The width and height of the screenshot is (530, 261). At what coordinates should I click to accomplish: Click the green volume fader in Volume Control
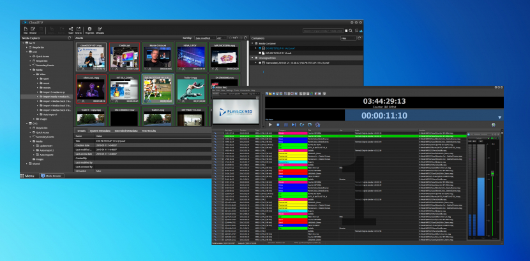tap(492, 174)
